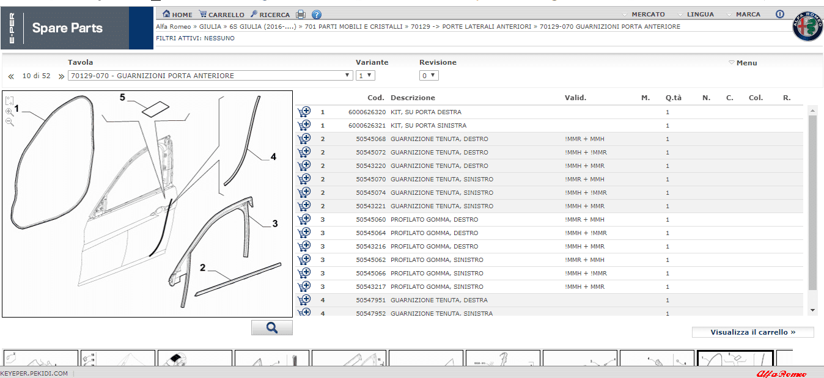
Task: Click the E-PER Spare Parts banner
Action: [x=76, y=28]
